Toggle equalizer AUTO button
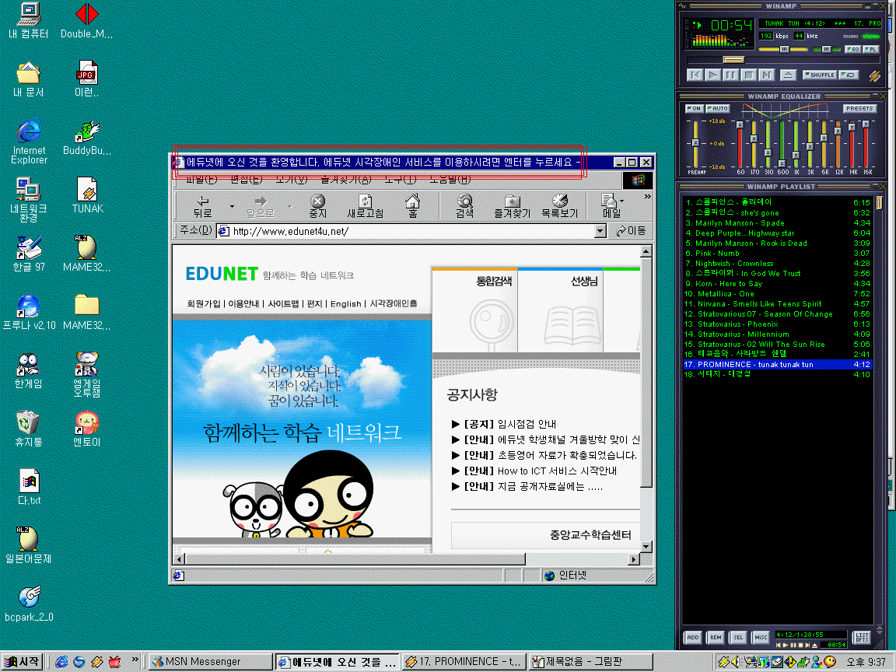Viewport: 896px width, 672px height. [x=718, y=109]
